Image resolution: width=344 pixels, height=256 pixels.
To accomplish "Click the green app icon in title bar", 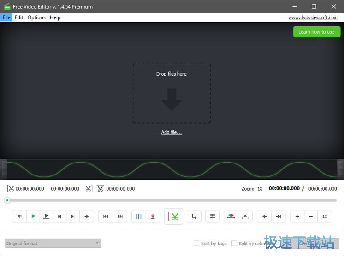I will point(7,6).
